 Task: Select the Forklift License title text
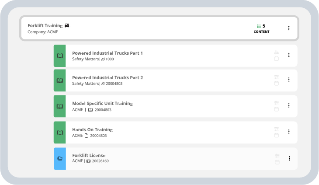pos(89,155)
